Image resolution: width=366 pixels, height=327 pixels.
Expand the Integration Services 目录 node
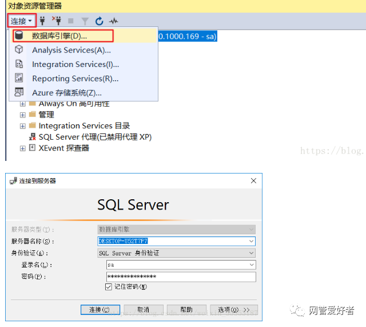[23, 126]
